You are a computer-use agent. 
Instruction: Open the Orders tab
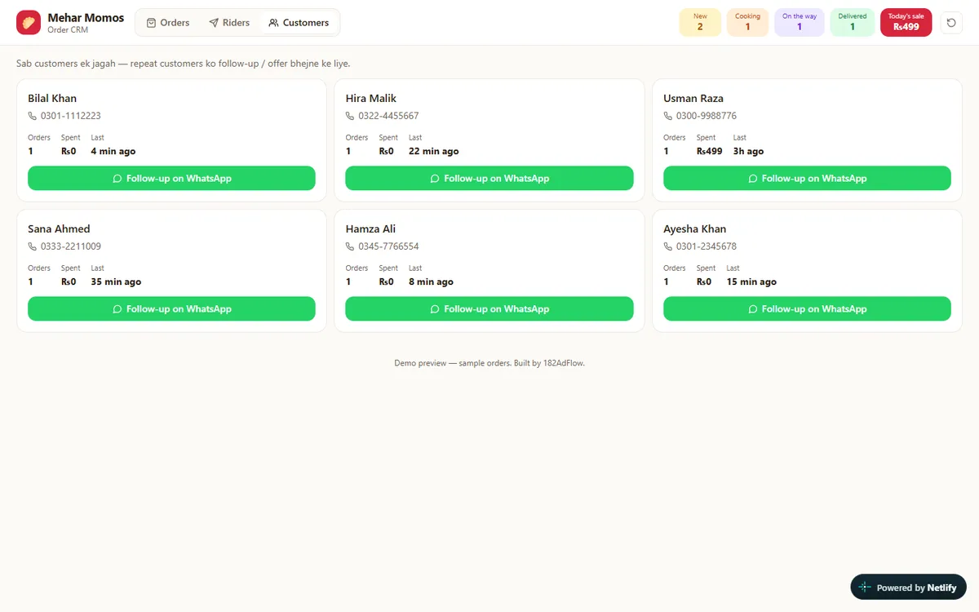pos(167,23)
